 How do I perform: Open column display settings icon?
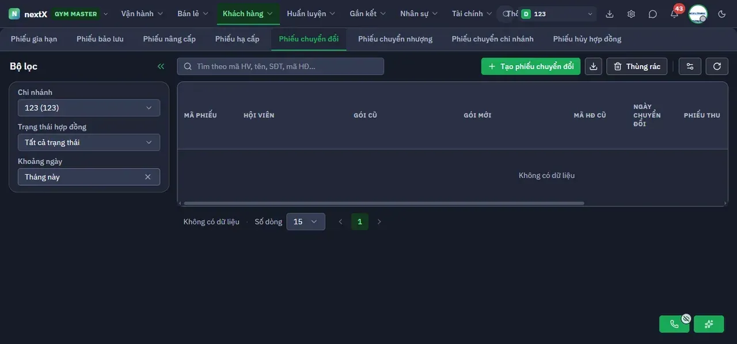tap(690, 66)
